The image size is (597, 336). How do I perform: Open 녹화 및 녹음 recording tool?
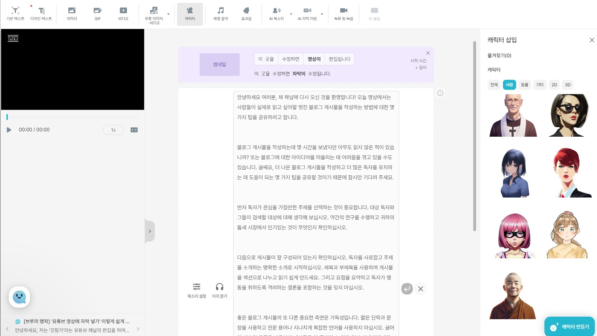point(344,14)
